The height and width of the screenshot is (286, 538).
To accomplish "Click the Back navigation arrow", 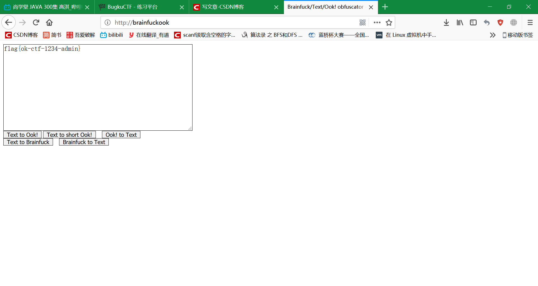I will [x=8, y=22].
